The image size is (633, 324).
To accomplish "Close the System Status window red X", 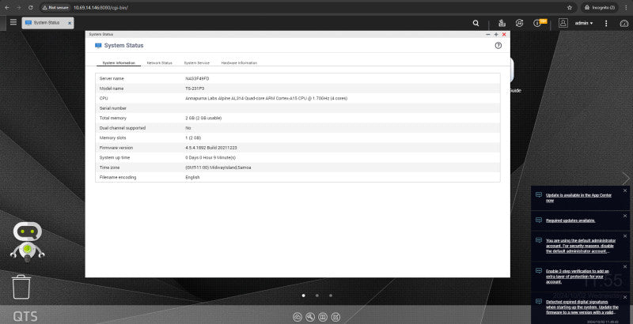I will 504,35.
